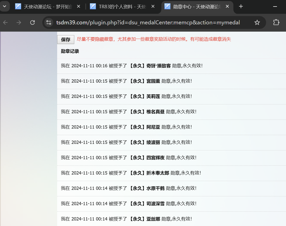
Task: Click the browser forward arrow
Action: 19,23
